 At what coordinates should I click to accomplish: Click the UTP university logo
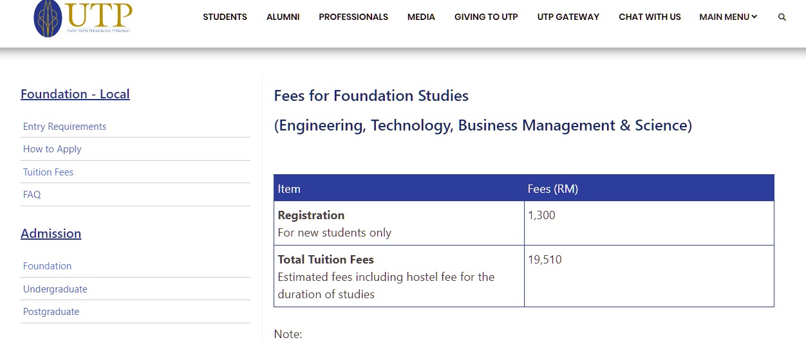[x=83, y=17]
